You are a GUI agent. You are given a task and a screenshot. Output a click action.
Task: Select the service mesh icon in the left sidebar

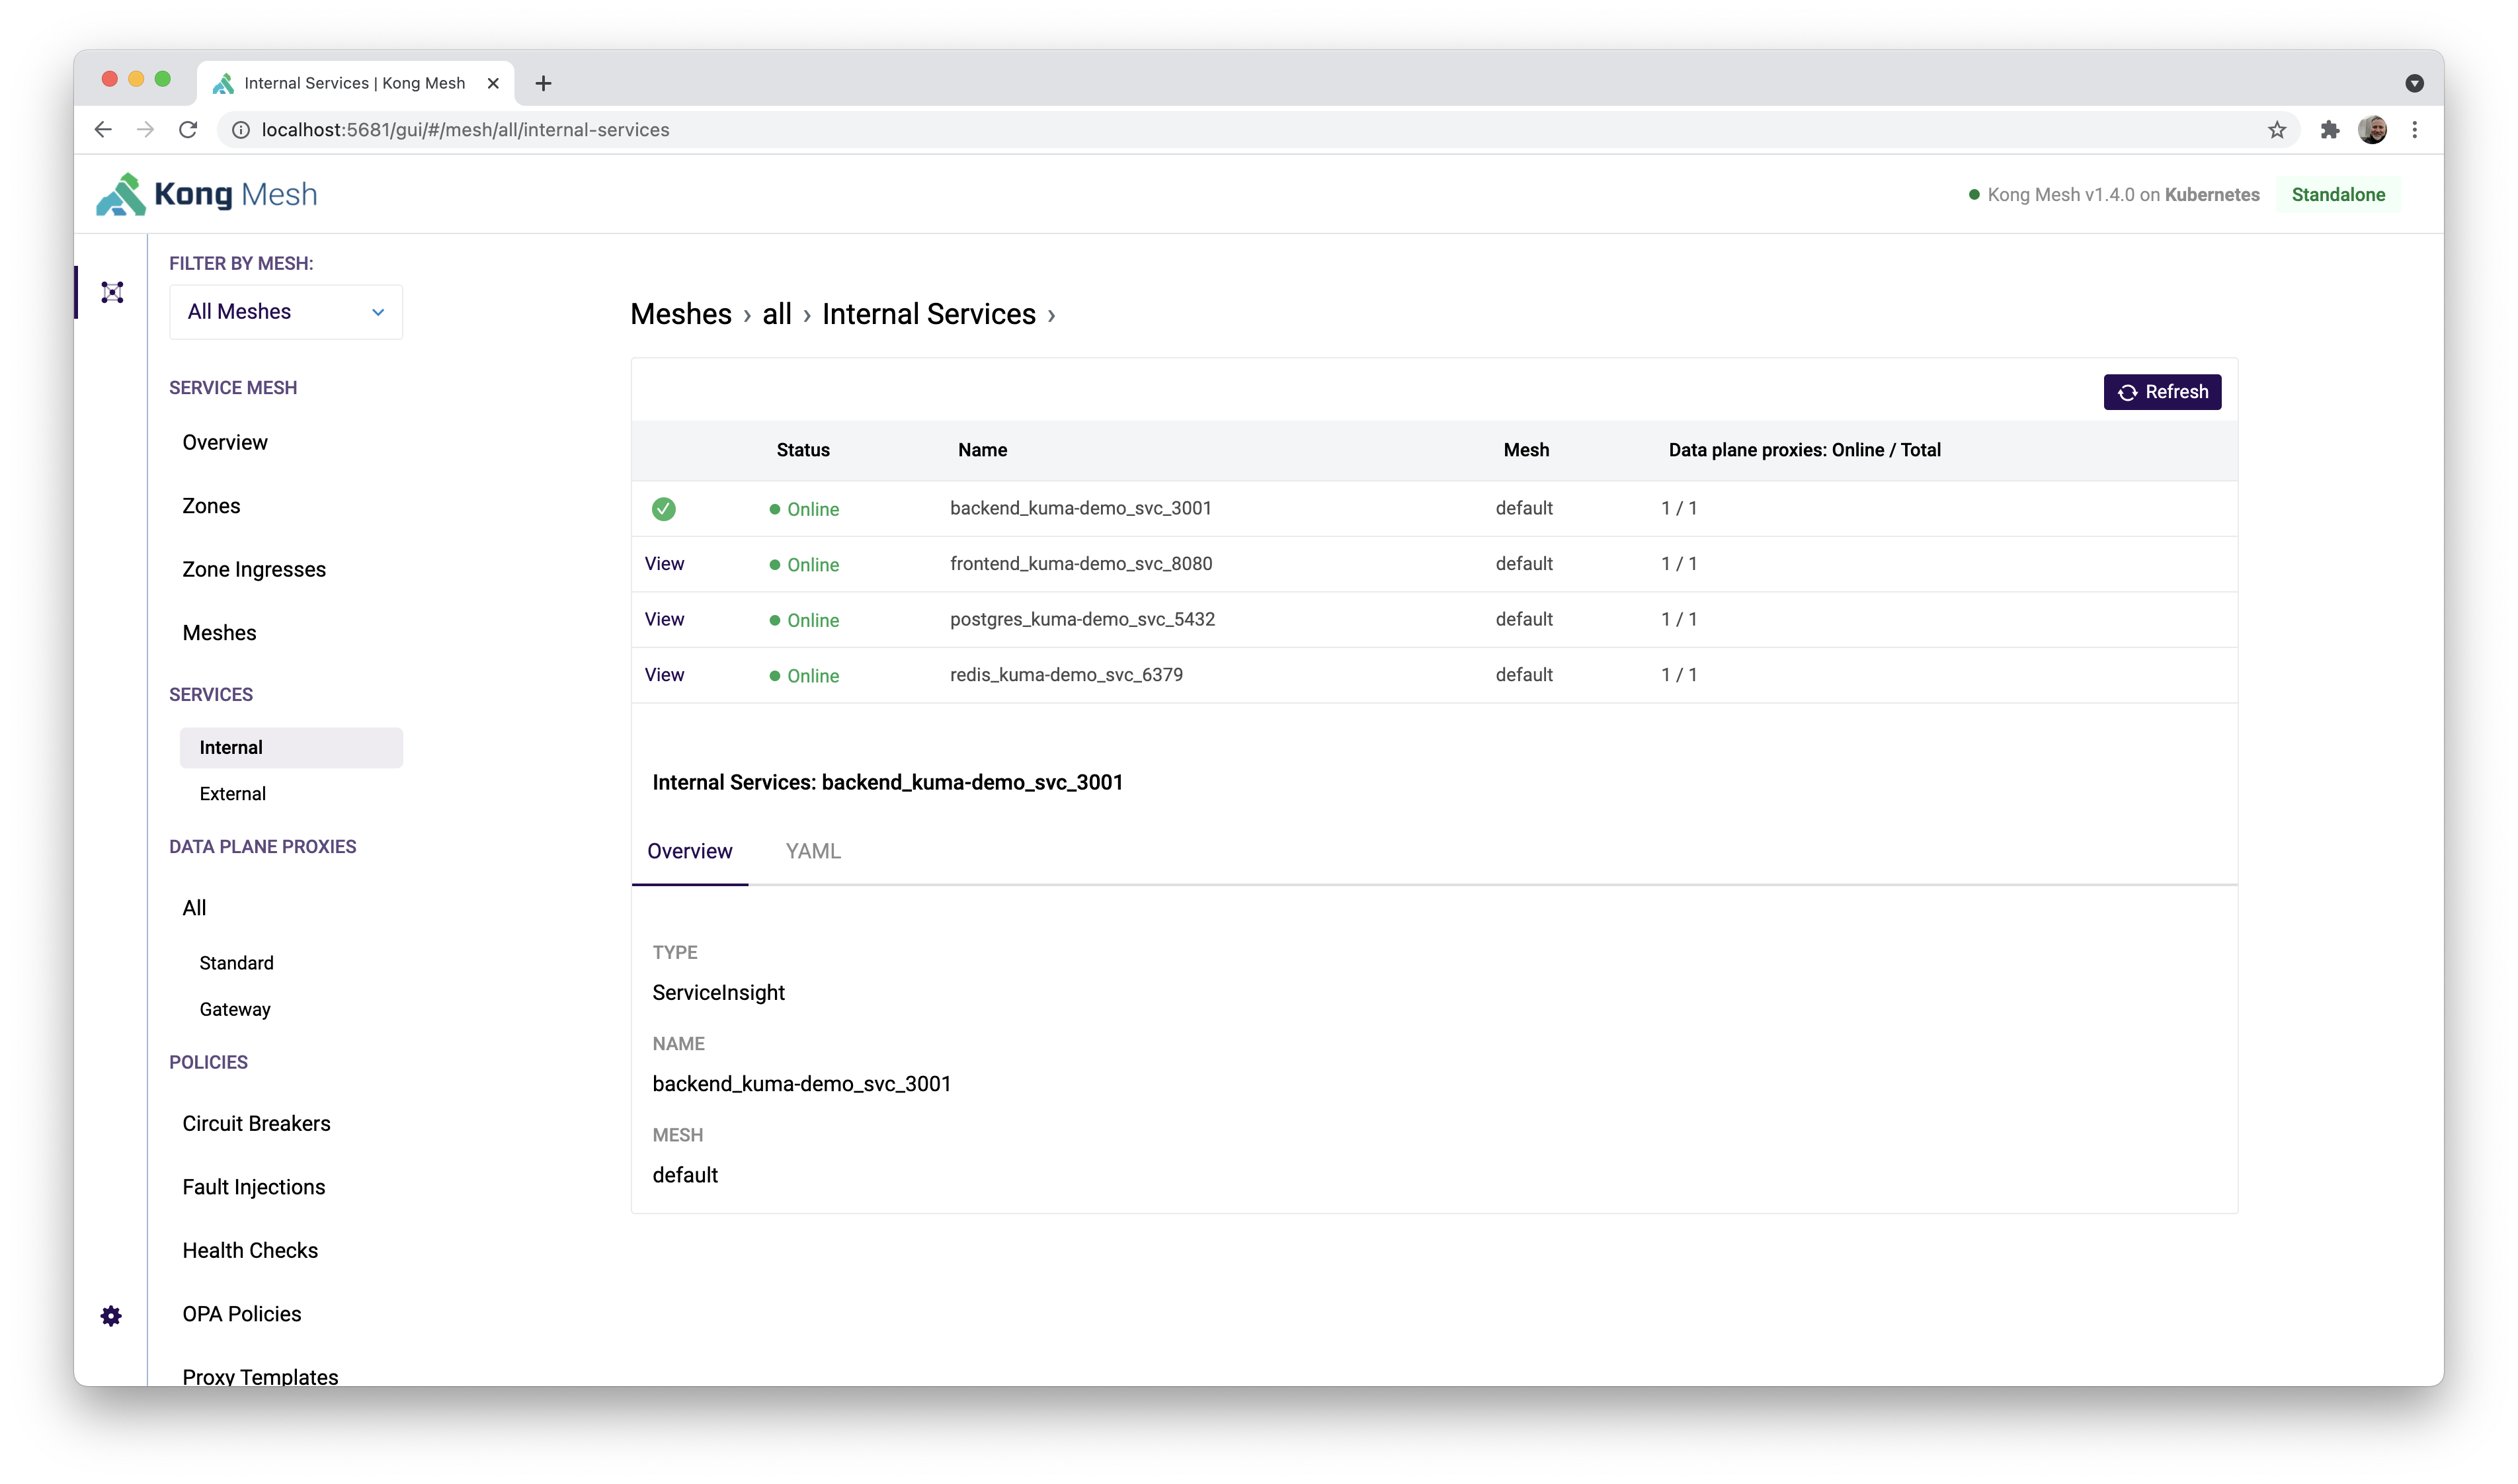click(111, 292)
